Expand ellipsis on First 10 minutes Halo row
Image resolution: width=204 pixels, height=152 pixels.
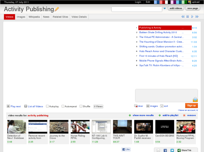pyautogui.click(x=183, y=56)
